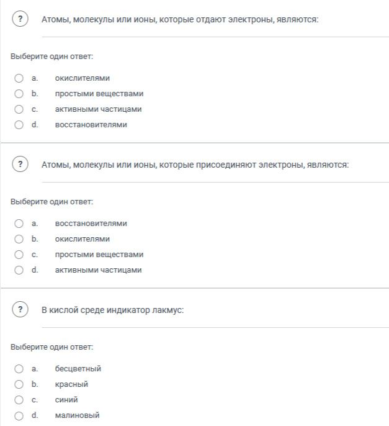This screenshot has width=389, height=426.
Task: Select 'восстановителями' for the 'отдают электроны' question
Action: [x=19, y=125]
